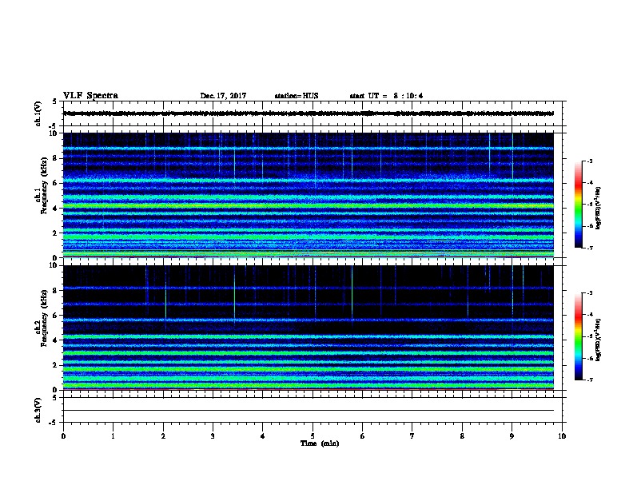Click inside the ch.2 spectrogram panel
This screenshot has height=489, width=633.
click(x=309, y=328)
